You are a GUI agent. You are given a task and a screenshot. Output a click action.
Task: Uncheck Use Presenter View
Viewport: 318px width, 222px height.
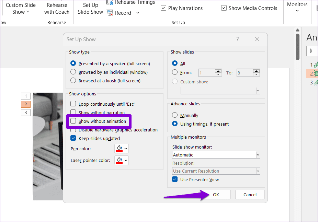coord(175,179)
